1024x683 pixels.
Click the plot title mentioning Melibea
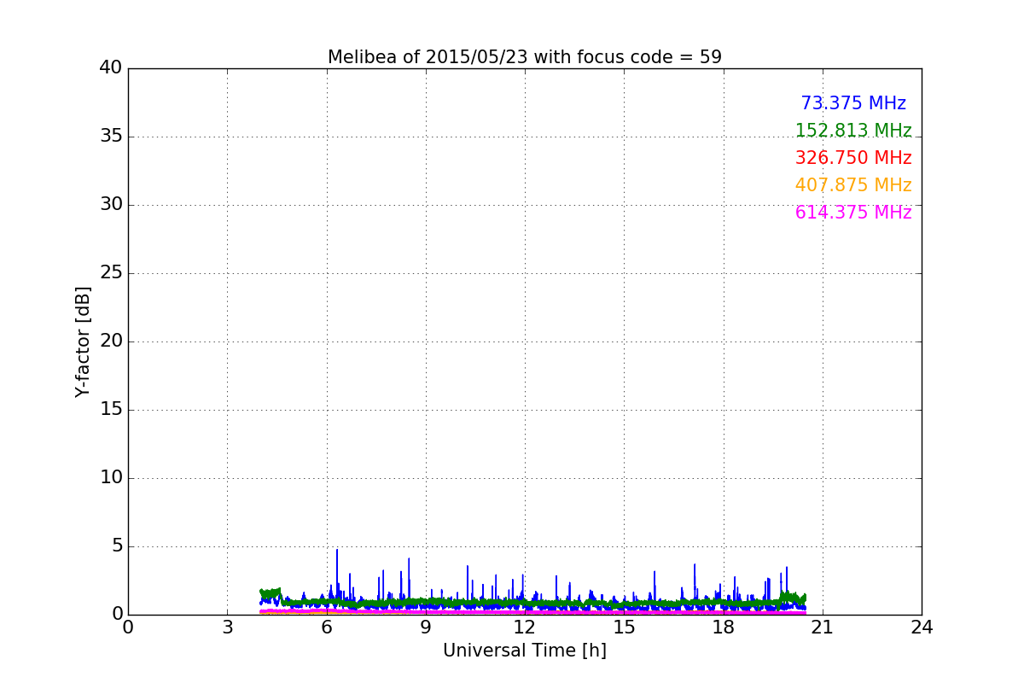tap(525, 57)
